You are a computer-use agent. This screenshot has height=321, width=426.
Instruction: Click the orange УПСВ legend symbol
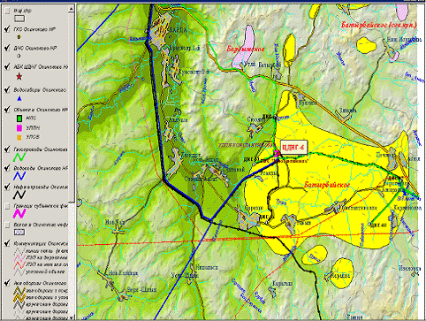[19, 137]
